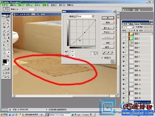Select the Healing Brush tool

coord(4,31)
